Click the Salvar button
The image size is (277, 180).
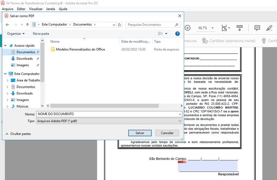(140, 133)
